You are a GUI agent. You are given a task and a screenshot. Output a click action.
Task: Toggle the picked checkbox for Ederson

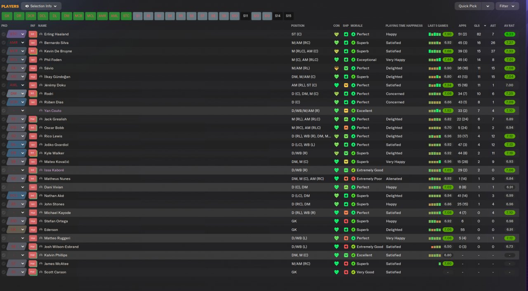4,230
